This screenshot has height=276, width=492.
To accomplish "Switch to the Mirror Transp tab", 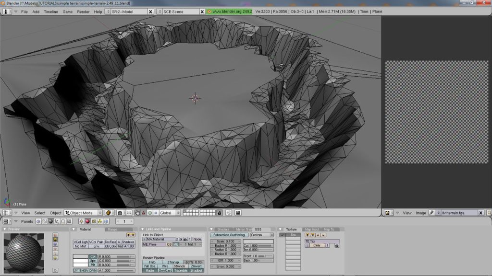I will [x=243, y=229].
